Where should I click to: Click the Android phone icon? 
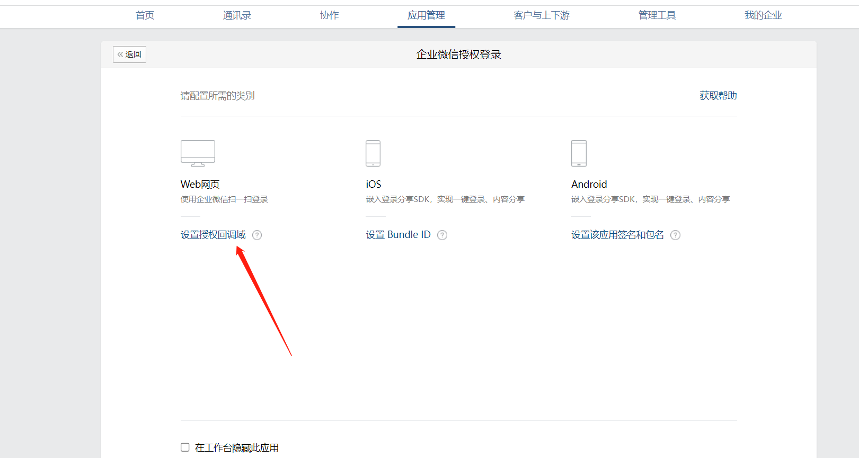(579, 153)
